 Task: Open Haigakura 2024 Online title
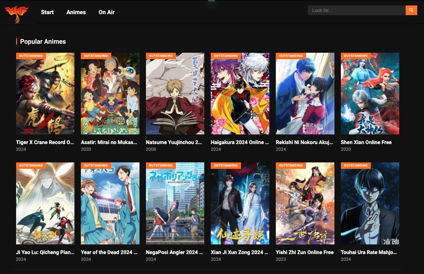[240, 142]
